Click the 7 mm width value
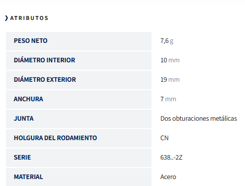 pos(168,99)
